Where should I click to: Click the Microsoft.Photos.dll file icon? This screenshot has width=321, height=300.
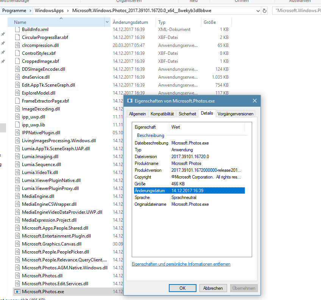pyautogui.click(x=18, y=276)
